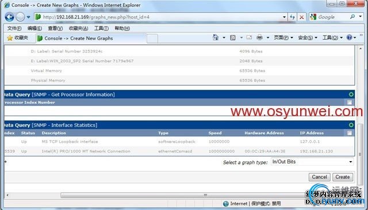Click the D: Label Serial Number 3253924c row
368x210 pixels.
pos(179,51)
